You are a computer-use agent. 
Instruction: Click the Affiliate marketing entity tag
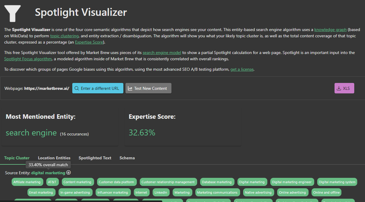[27, 182]
